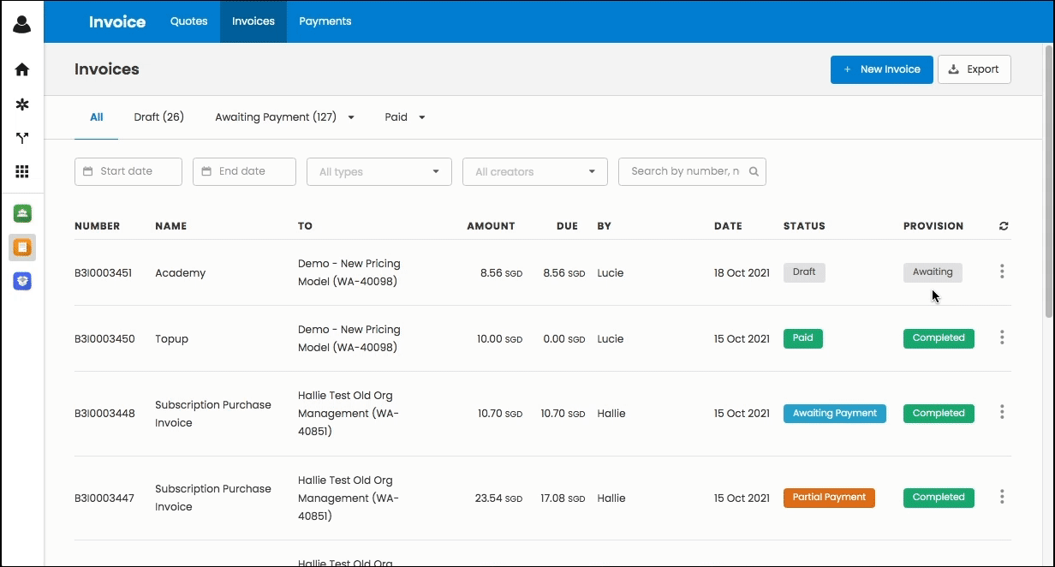Click calendar icon in End date field
The width and height of the screenshot is (1055, 567).
206,171
